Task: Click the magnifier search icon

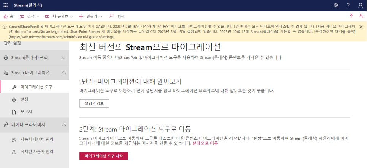Action: pyautogui.click(x=111, y=16)
